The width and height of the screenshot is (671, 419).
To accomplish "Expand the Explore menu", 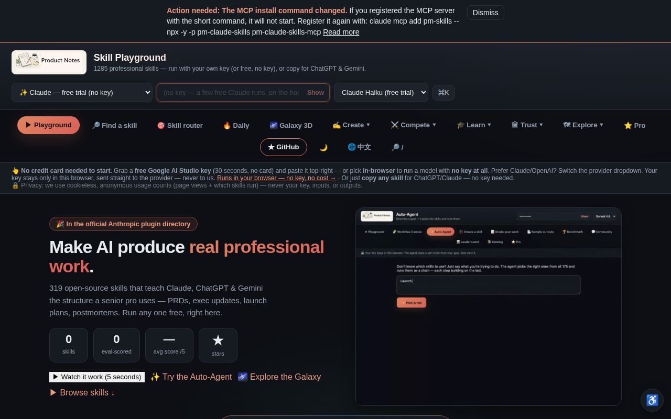I will tap(583, 125).
